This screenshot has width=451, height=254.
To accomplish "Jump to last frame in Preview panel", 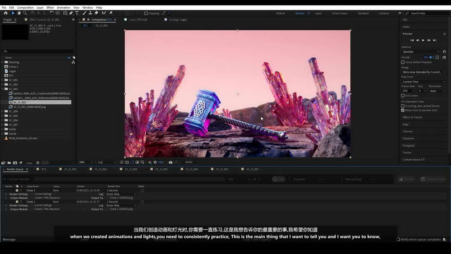I will tap(435, 40).
